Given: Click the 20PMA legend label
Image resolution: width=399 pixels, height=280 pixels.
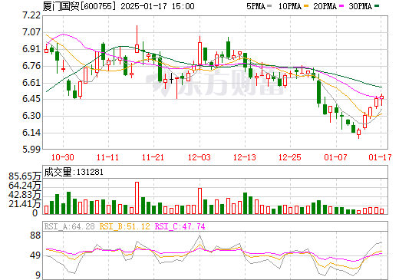Looking at the screenshot, I should (x=325, y=6).
